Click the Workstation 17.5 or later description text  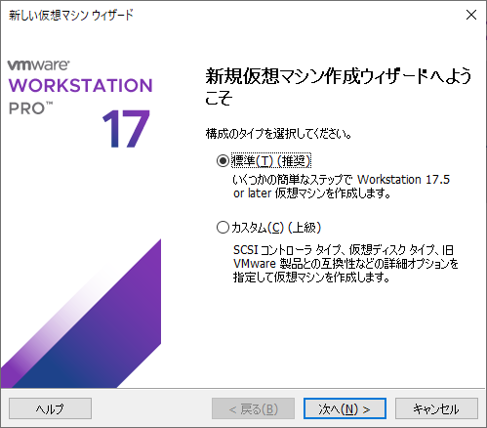tap(342, 187)
